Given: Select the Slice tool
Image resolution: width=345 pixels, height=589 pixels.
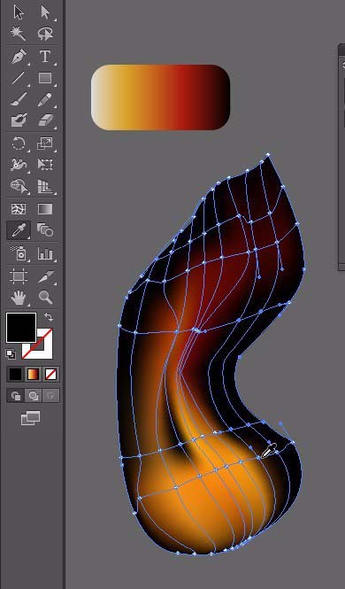Looking at the screenshot, I should tap(45, 276).
